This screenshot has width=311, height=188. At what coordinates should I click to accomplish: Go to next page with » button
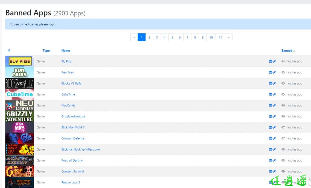click(229, 37)
